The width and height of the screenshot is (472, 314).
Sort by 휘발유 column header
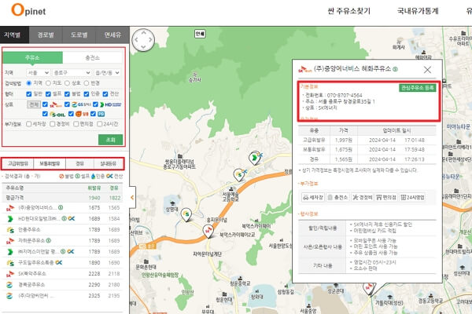94,188
